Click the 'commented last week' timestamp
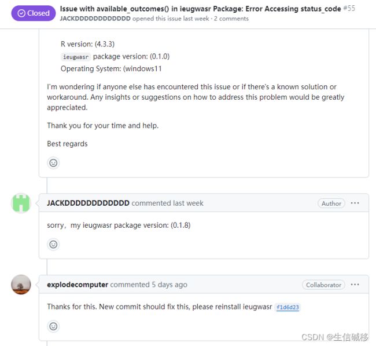 click(x=167, y=203)
